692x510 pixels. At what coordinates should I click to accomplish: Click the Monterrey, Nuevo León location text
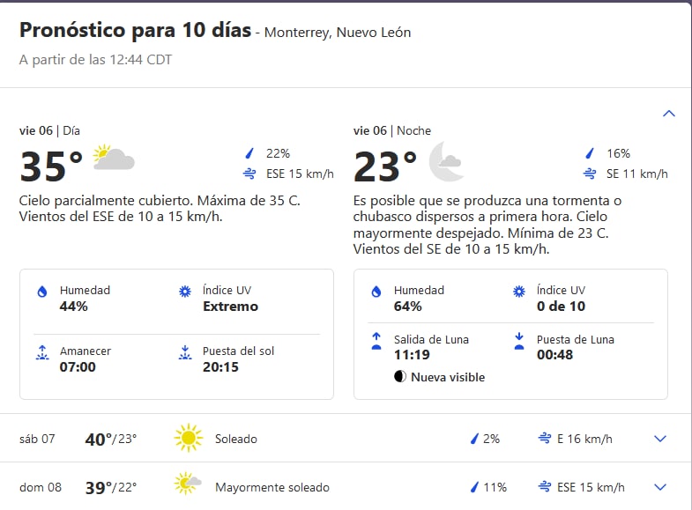click(337, 33)
